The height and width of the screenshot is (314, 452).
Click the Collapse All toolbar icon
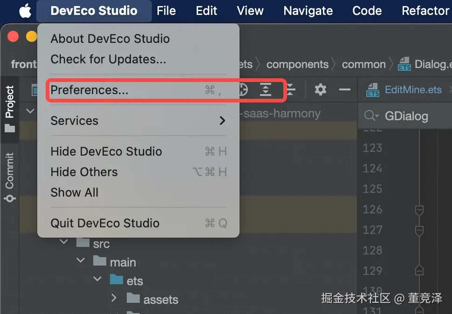291,90
